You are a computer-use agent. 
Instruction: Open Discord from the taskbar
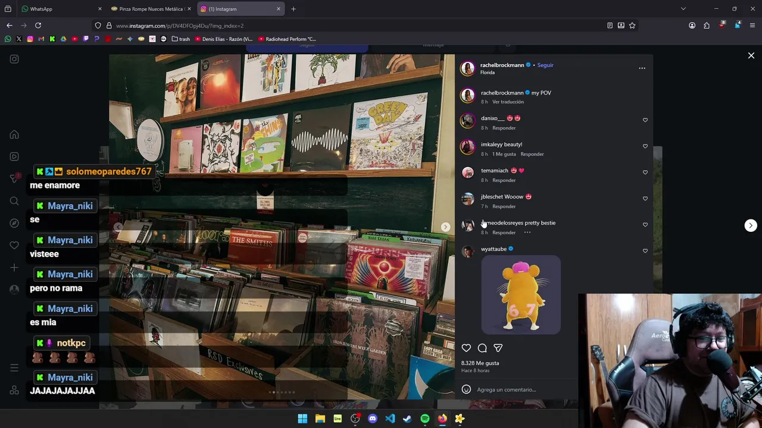coord(373,418)
